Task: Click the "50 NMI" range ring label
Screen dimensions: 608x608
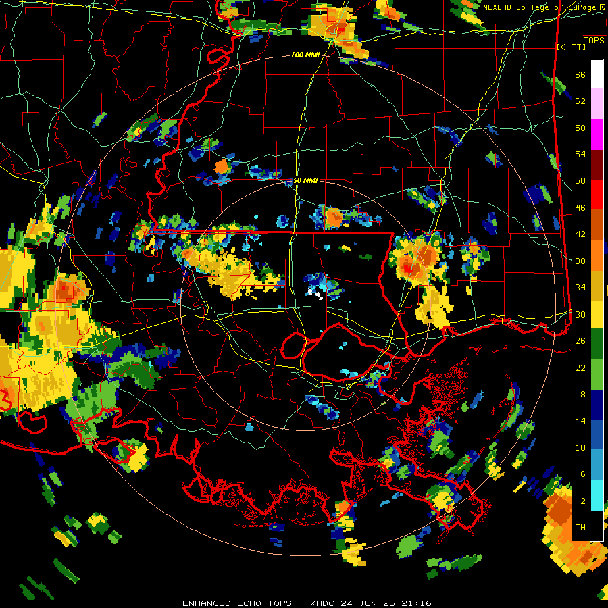Action: 305,180
